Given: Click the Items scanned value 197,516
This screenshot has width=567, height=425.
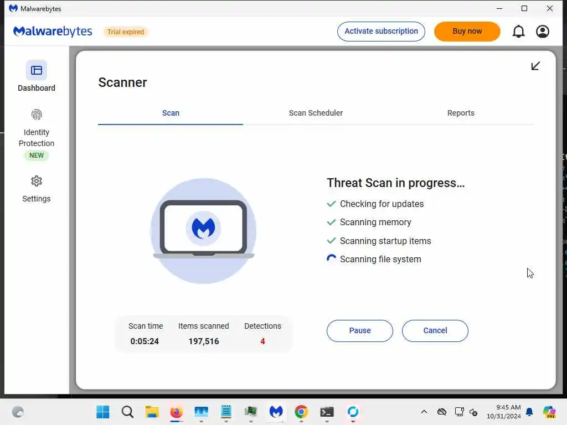Looking at the screenshot, I should pos(204,341).
